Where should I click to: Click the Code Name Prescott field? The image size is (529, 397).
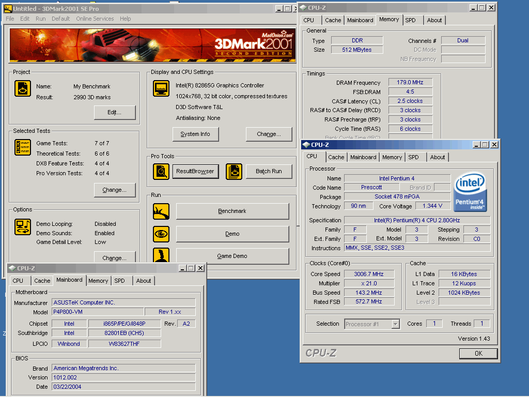[372, 187]
